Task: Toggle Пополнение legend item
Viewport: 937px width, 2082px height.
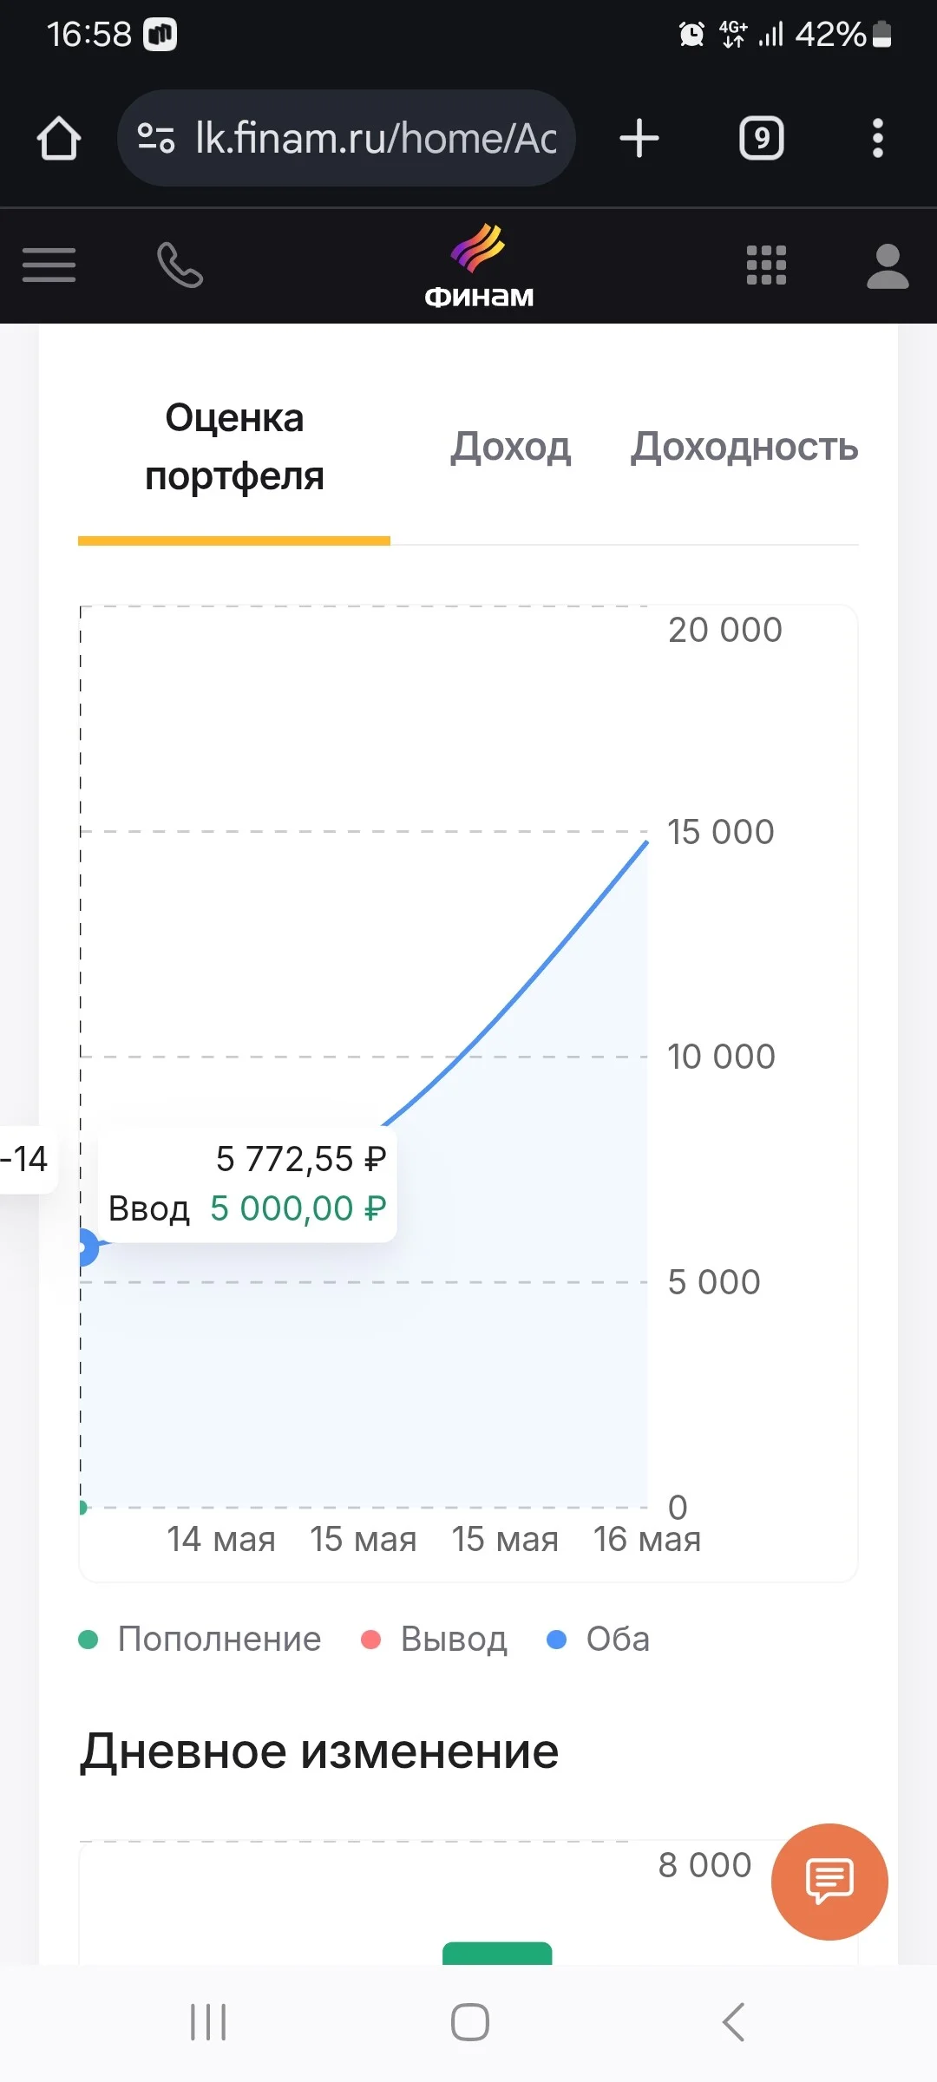Action: [x=200, y=1639]
